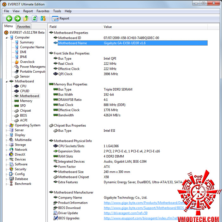Screen dimensions: 222x222
Task: Click the green Back arrow toolbar icon
Action: pyautogui.click(x=9, y=18)
